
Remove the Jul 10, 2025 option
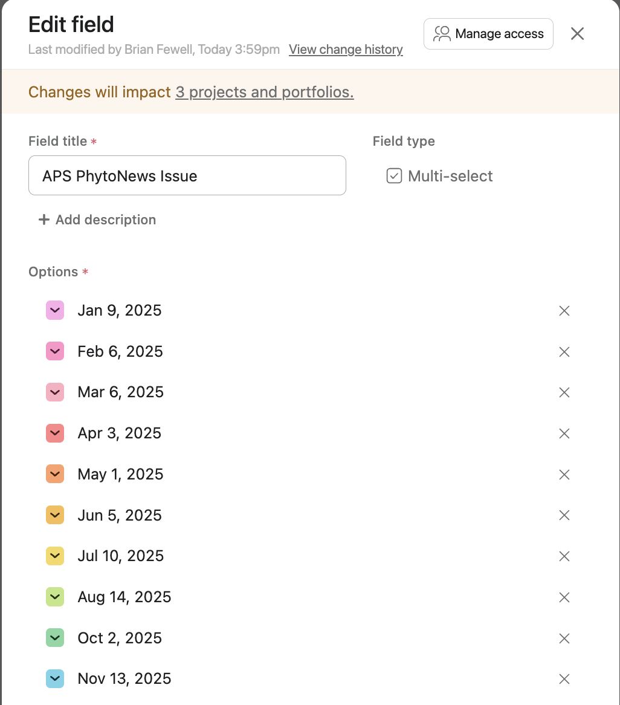pos(564,556)
